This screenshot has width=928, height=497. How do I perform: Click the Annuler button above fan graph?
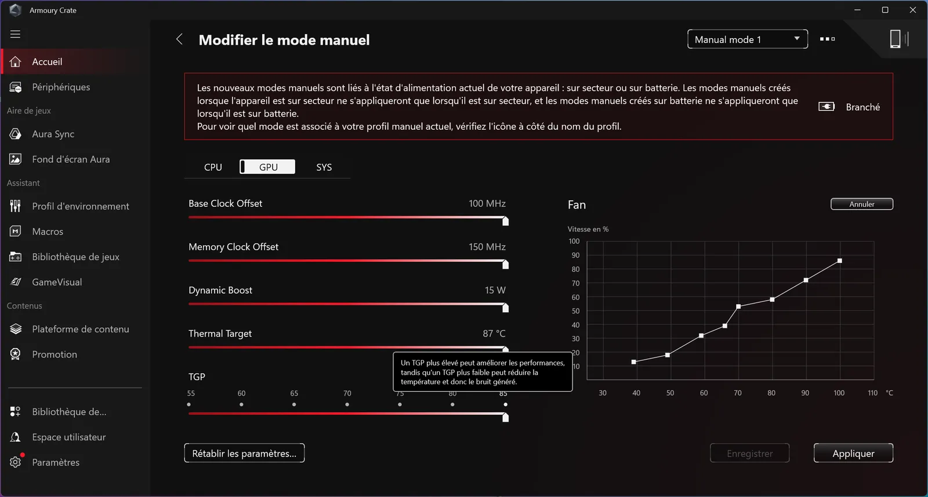pyautogui.click(x=861, y=204)
